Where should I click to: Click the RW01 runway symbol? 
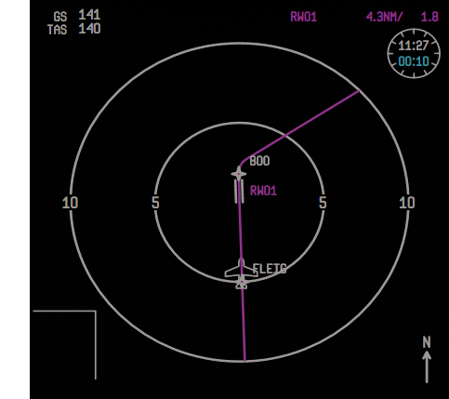239,192
